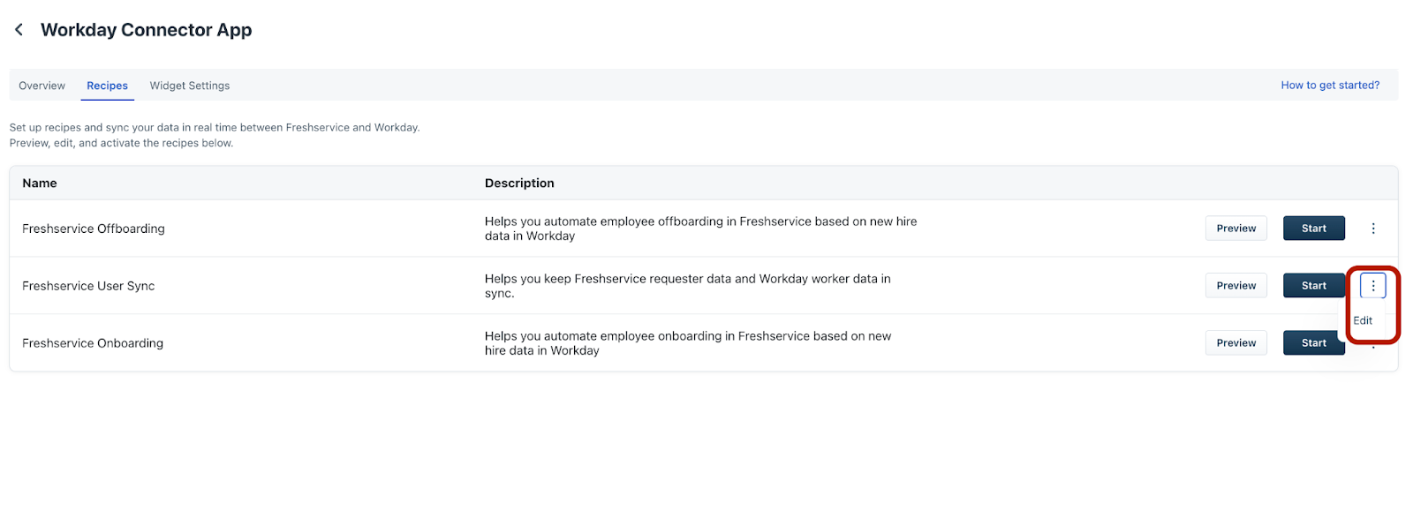Click the Workday Connector App page title
This screenshot has width=1413, height=510.
pos(147,30)
